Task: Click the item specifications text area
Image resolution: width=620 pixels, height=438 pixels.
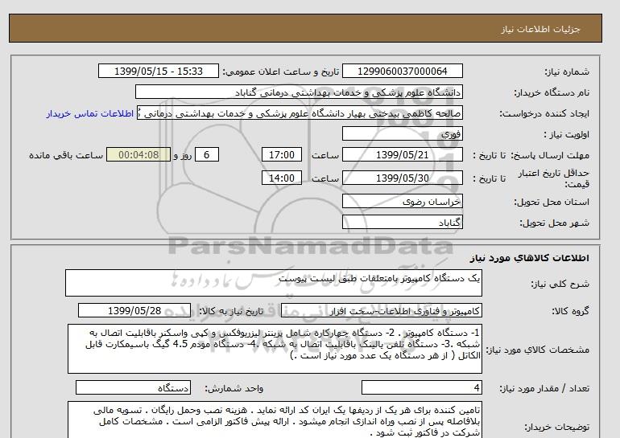Action: pos(275,349)
